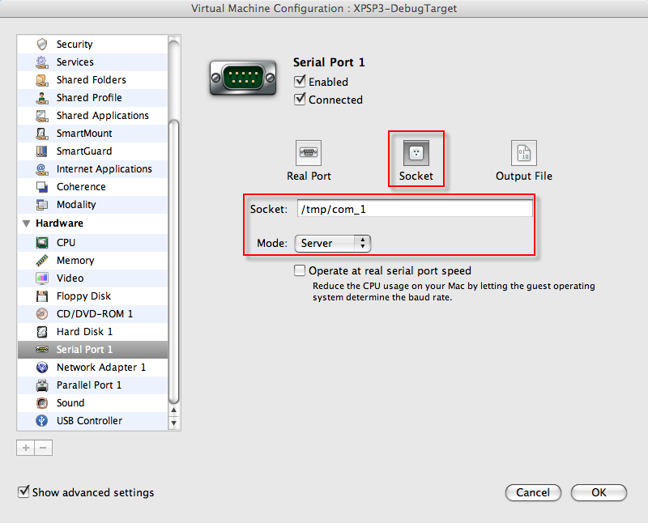Open the Mode dropdown set to Server
Viewport: 648px width, 523px height.
click(332, 243)
